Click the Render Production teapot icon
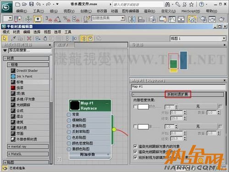This screenshot has height=172, width=229. pos(221,19)
